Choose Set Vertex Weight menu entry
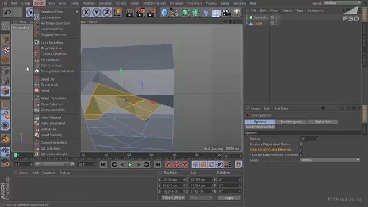This screenshot has height=207, width=368. point(55,154)
